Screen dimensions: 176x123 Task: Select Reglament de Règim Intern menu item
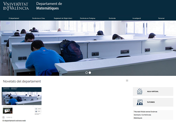click(63, 18)
